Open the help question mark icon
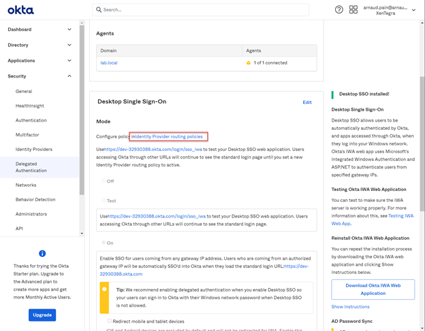 (339, 10)
